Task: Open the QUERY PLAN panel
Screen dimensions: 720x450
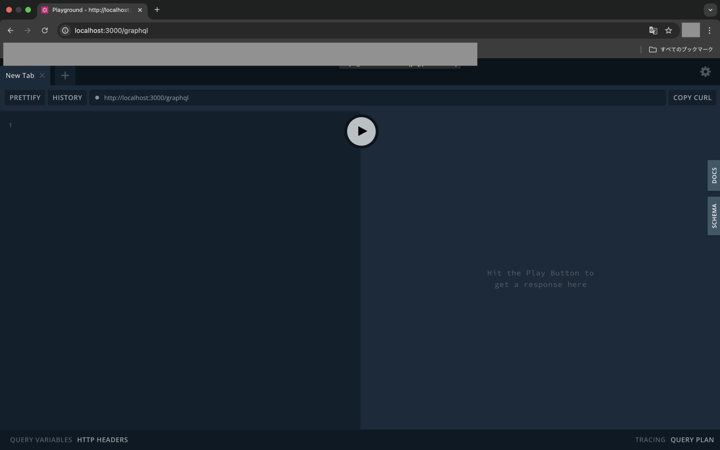Action: 691,439
